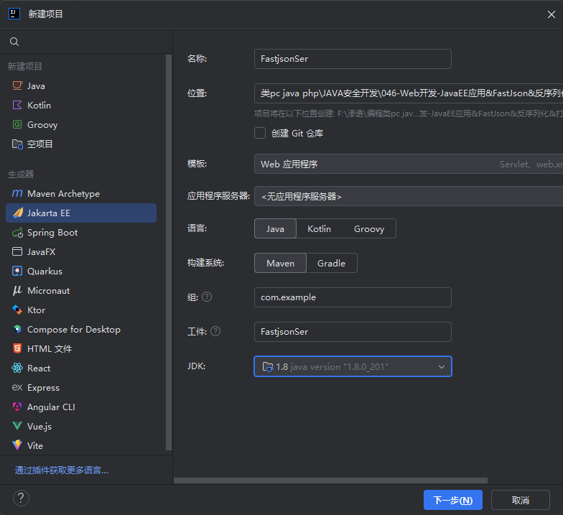The height and width of the screenshot is (515, 563).
Task: Click the search magnifier icon in sidebar
Action: pyautogui.click(x=14, y=42)
